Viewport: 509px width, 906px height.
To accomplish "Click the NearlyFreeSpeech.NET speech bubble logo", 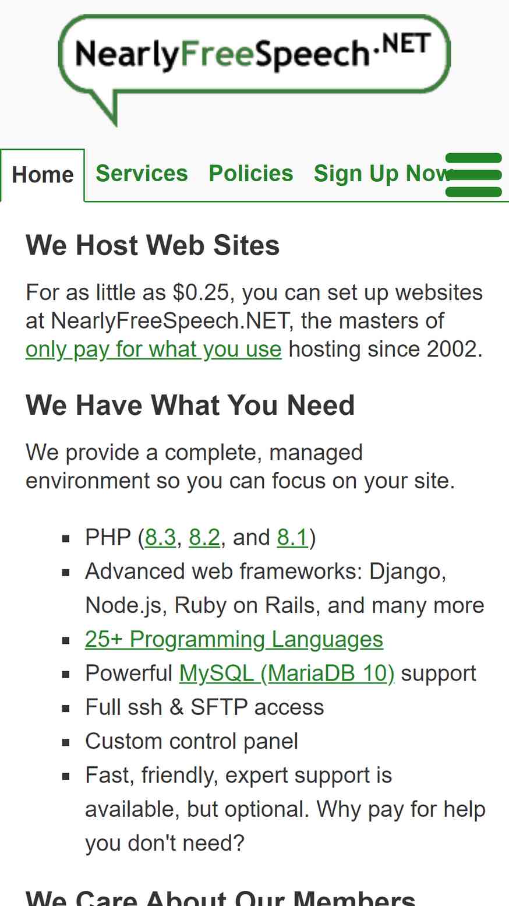I will (x=254, y=69).
